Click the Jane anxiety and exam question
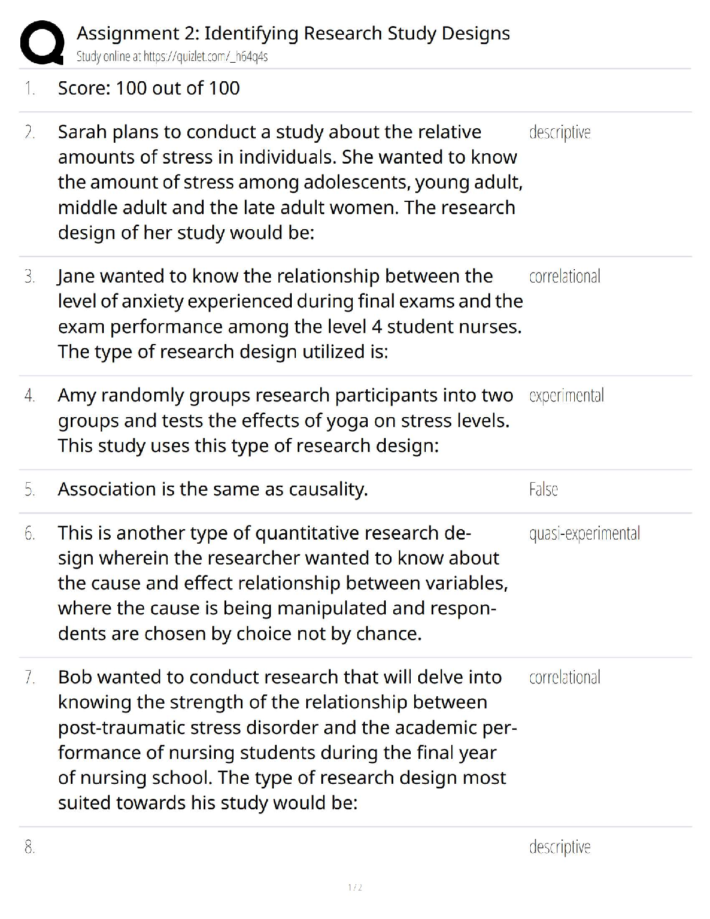 [x=289, y=314]
